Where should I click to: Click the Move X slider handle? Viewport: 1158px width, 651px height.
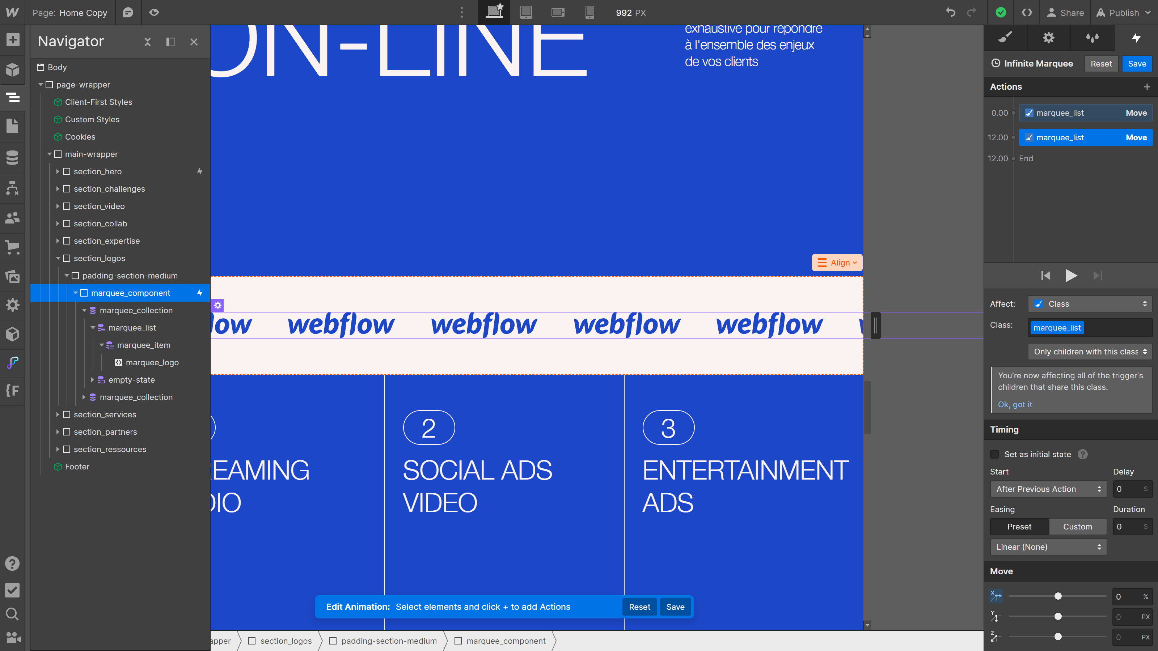tap(1058, 596)
